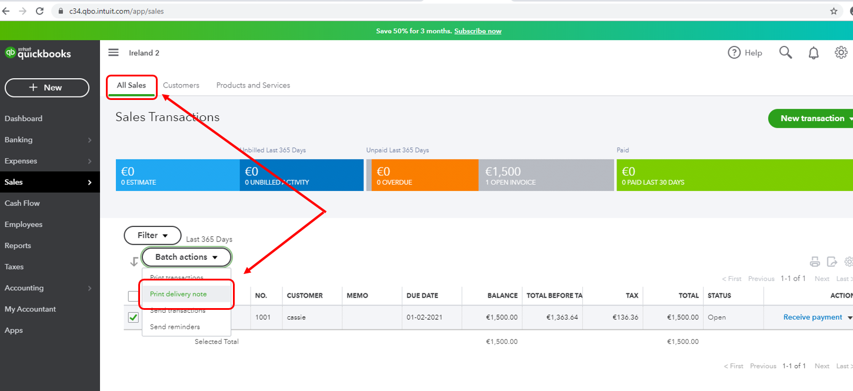The height and width of the screenshot is (391, 853).
Task: Click the export list icon
Action: pos(832,262)
